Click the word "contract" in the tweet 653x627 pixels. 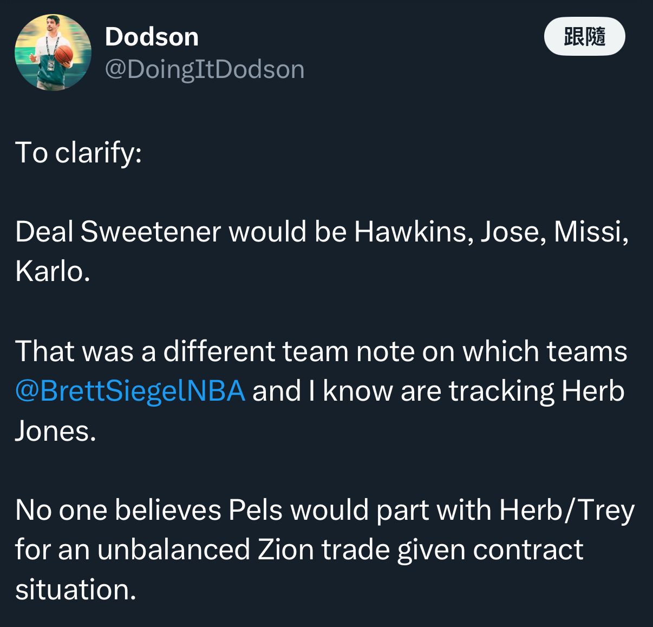pos(528,550)
